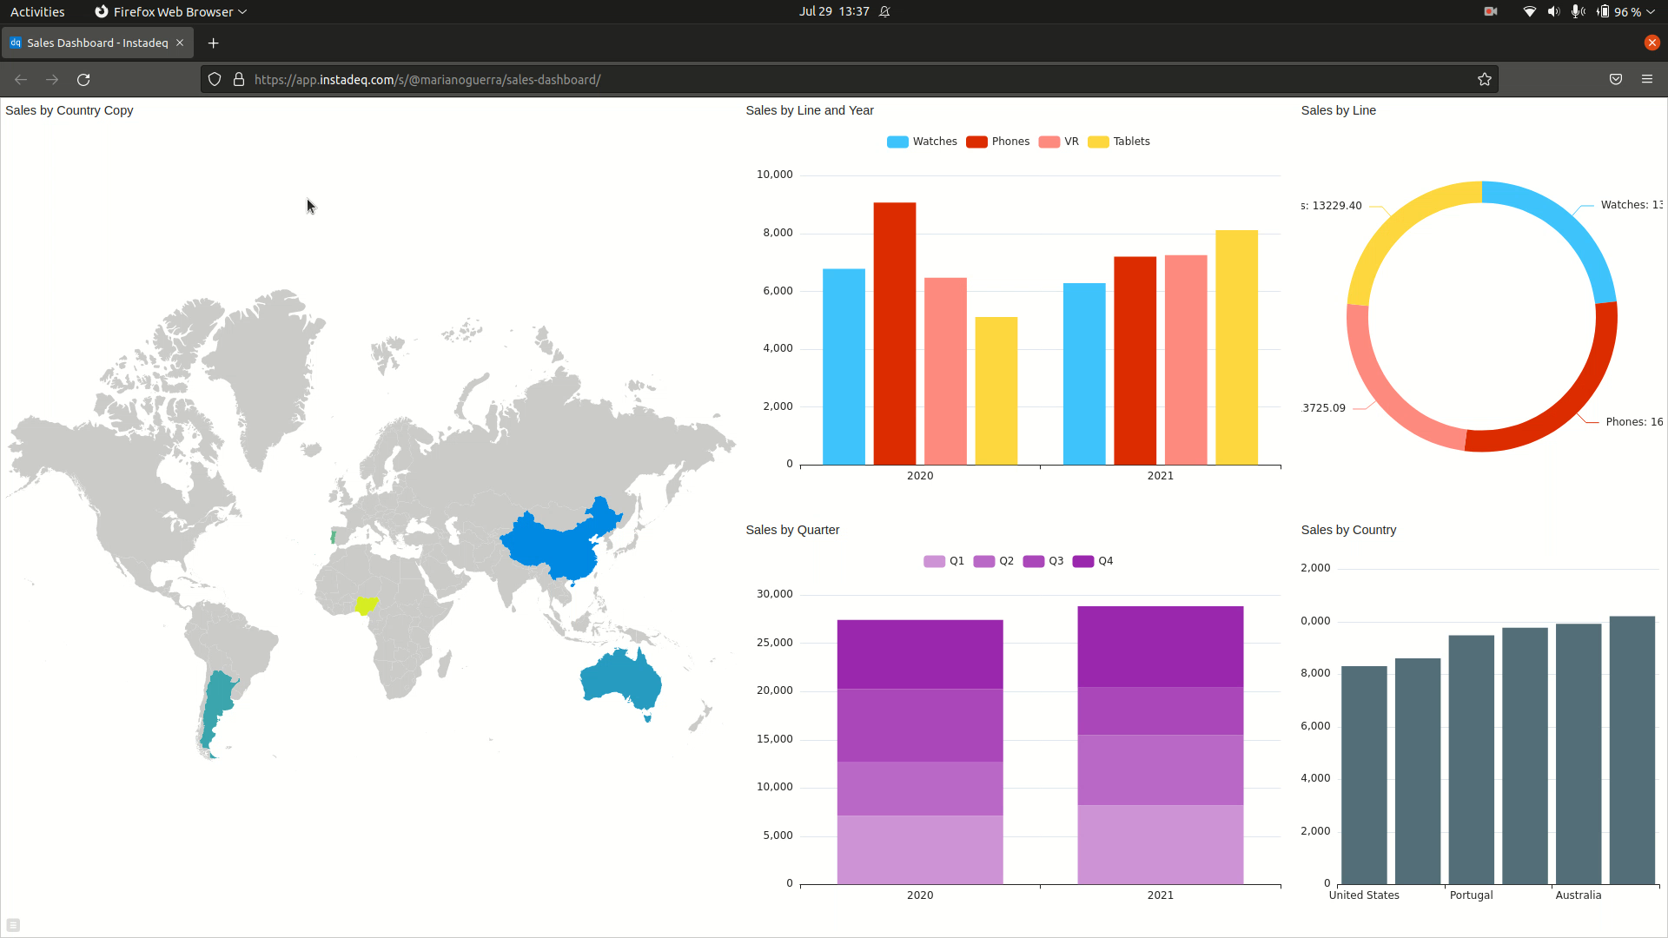The height and width of the screenshot is (938, 1668).
Task: Toggle the Q2 legend series
Action: pyautogui.click(x=993, y=561)
